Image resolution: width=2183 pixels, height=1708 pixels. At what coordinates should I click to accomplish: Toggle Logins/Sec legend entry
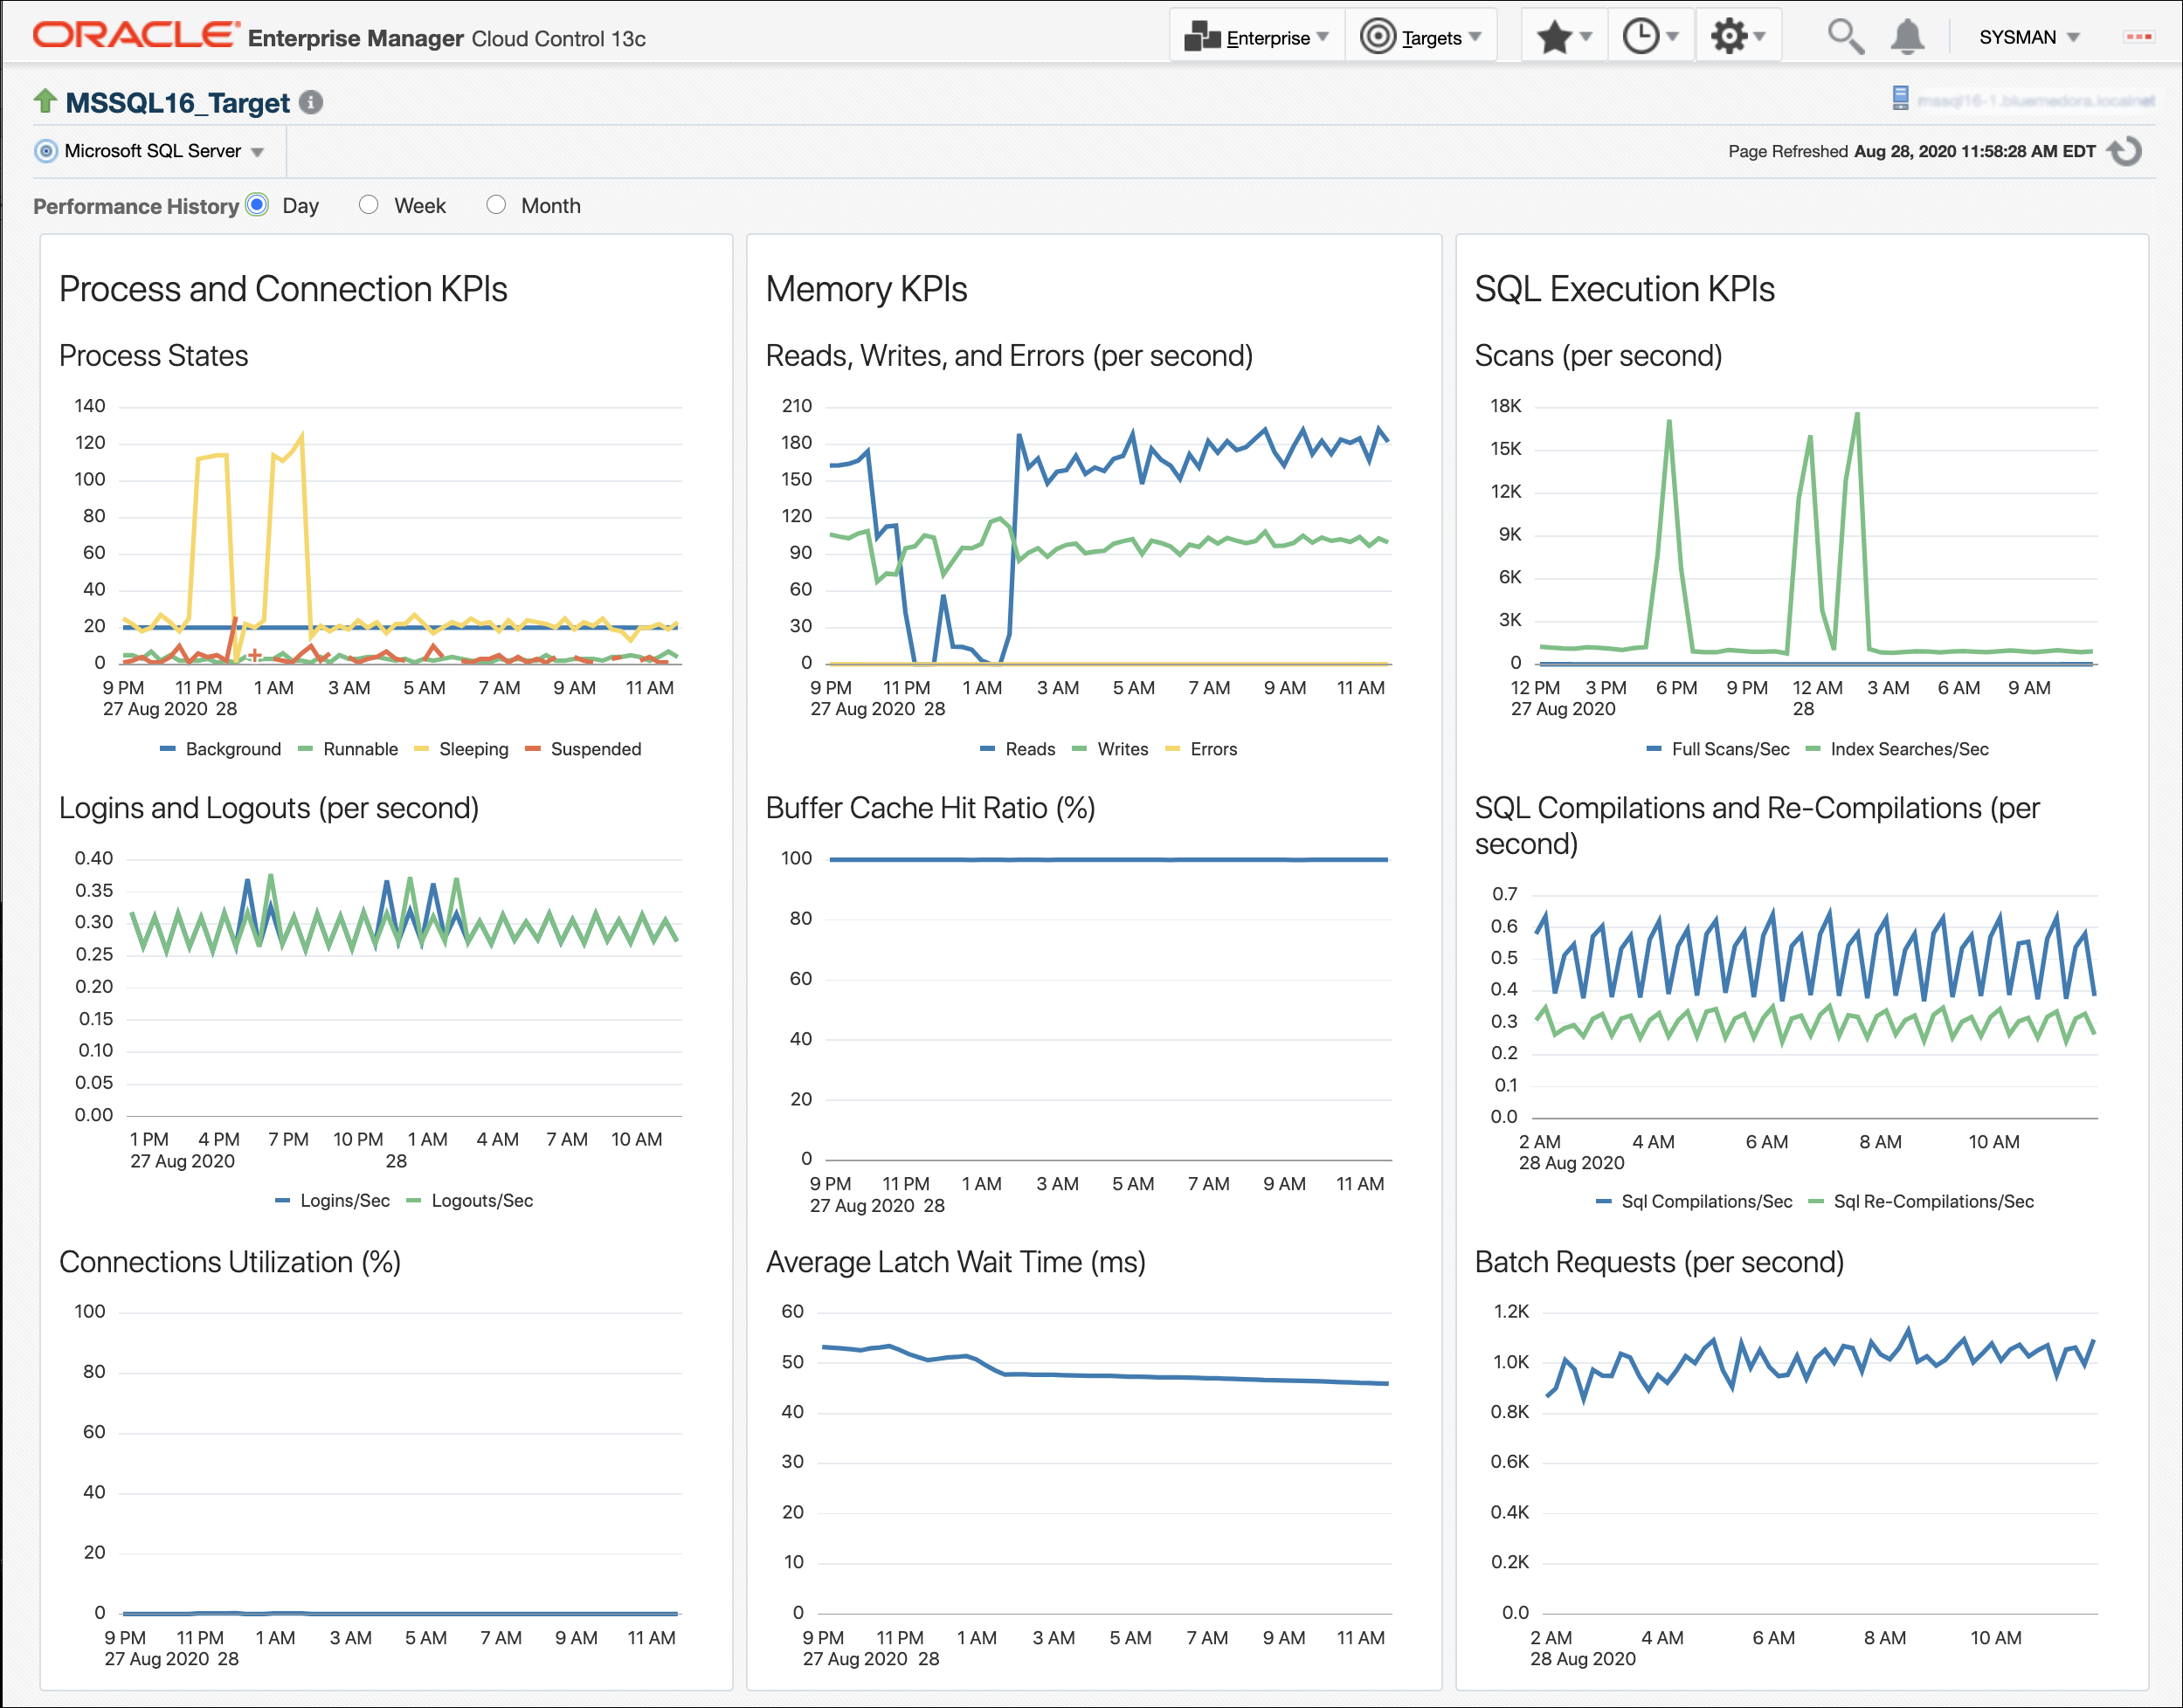pyautogui.click(x=332, y=1201)
